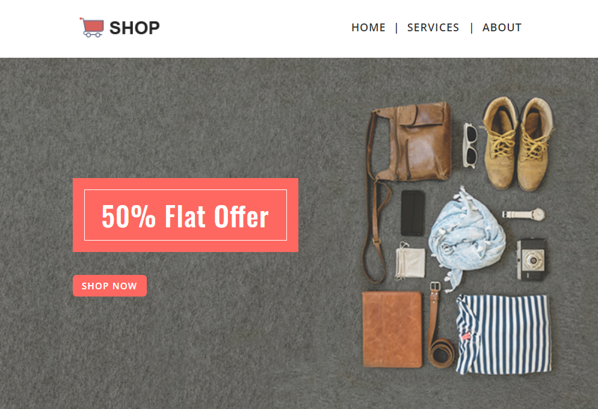
Task: Click the white wristwatch
Action: pos(523,214)
